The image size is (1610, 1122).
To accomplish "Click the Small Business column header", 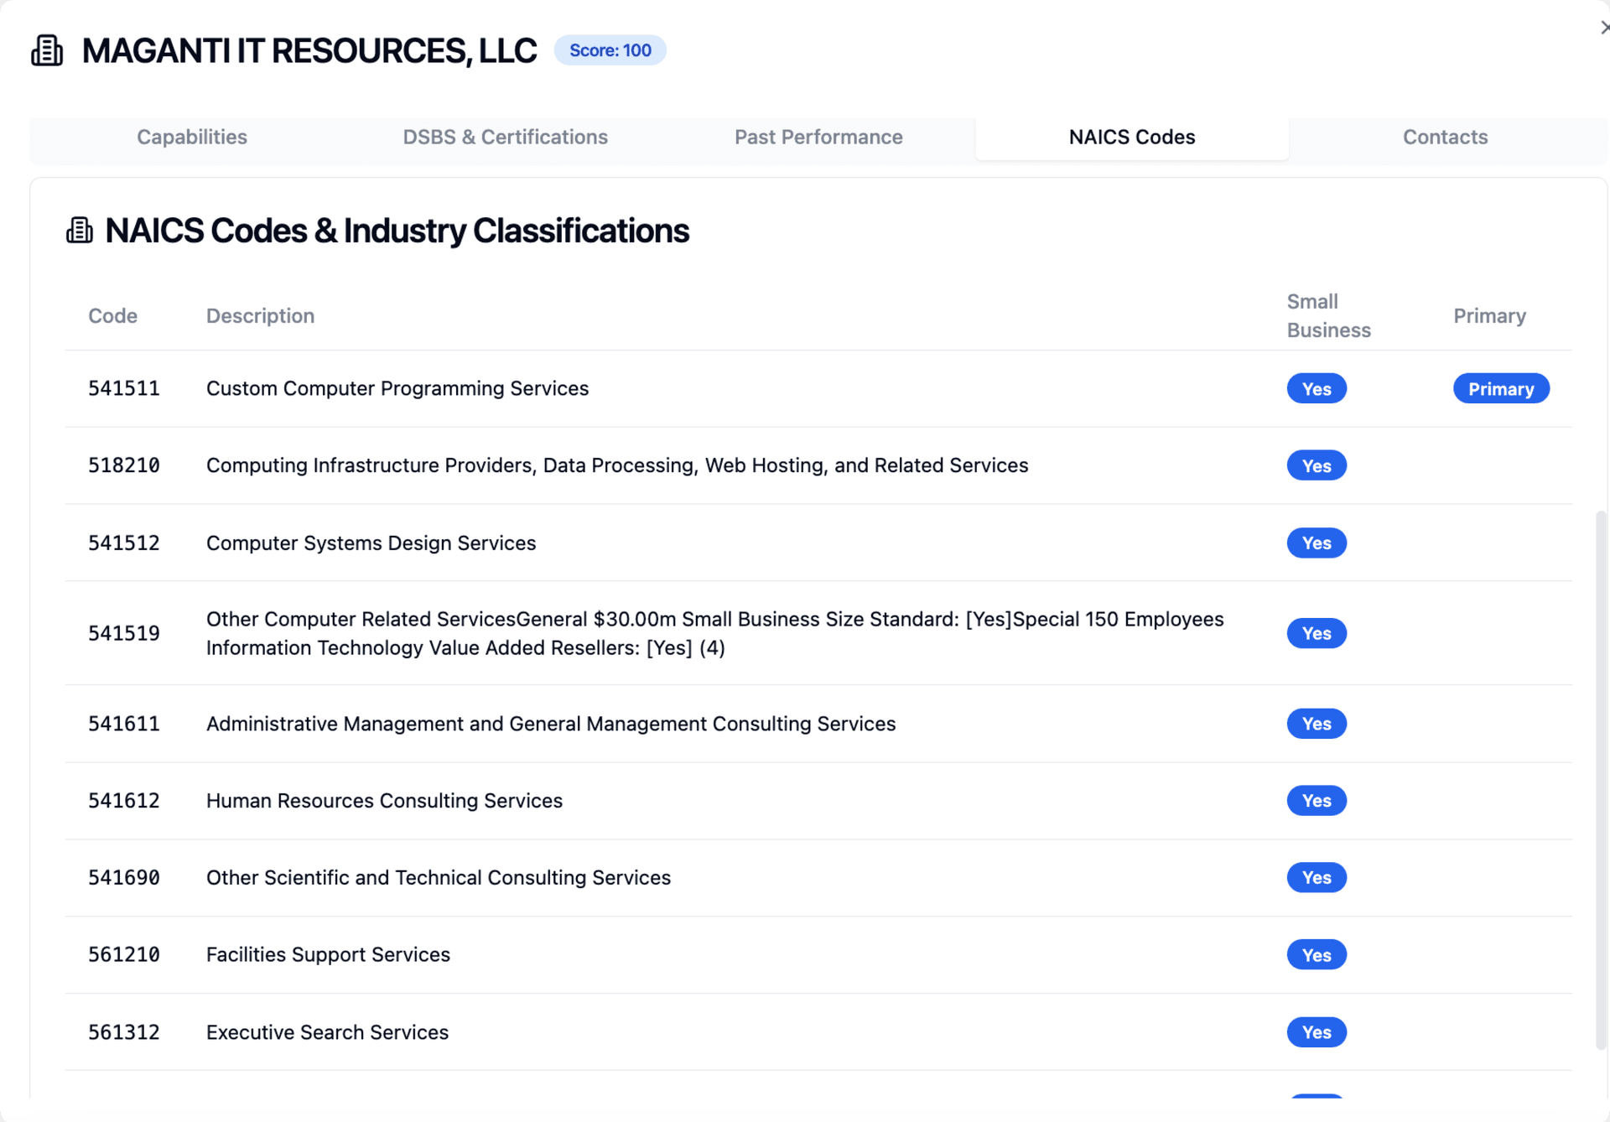I will tap(1328, 315).
